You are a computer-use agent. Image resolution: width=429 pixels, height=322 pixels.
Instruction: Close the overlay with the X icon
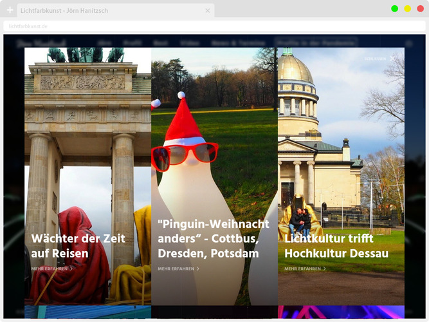(x=392, y=58)
